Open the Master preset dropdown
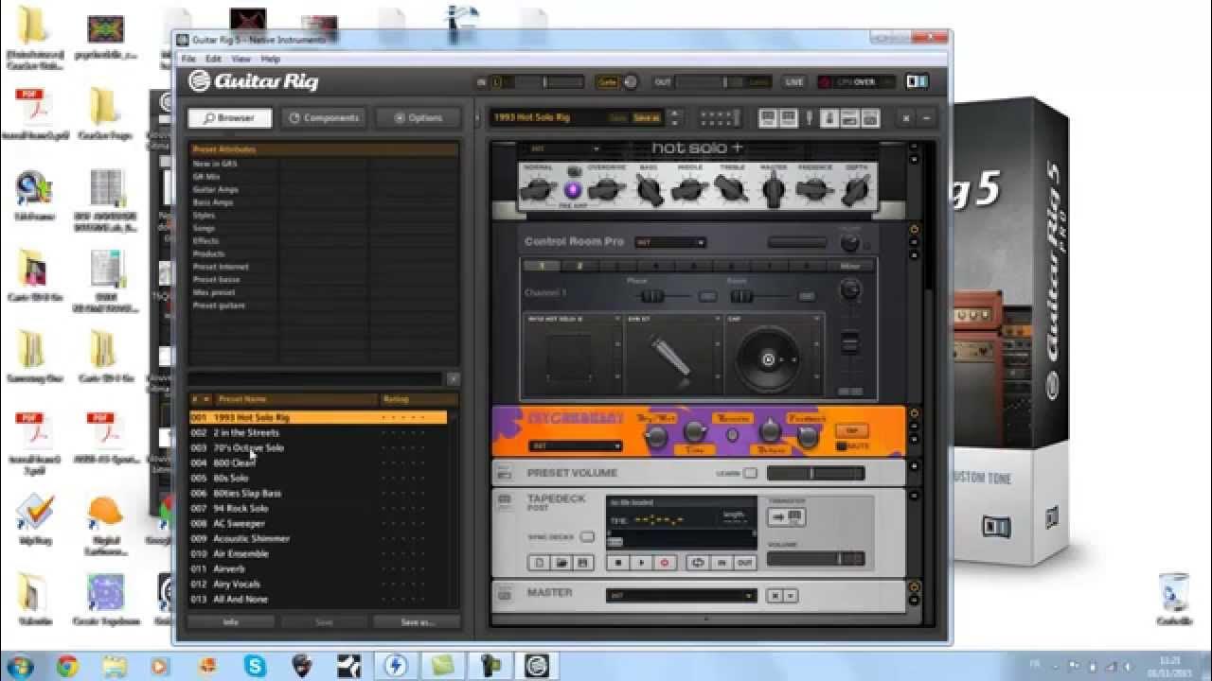 coord(681,596)
